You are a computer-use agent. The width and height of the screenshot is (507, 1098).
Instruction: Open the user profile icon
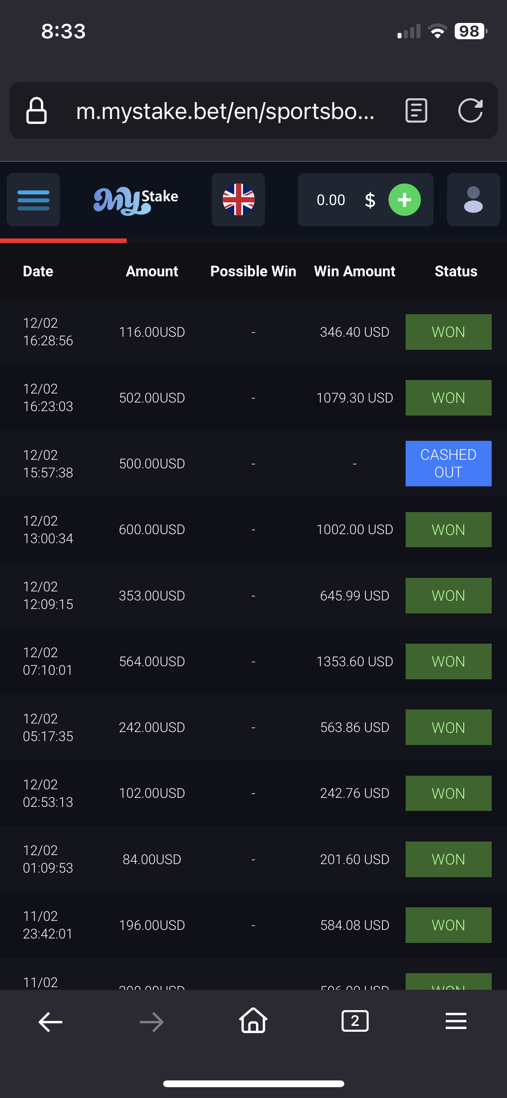click(x=473, y=200)
